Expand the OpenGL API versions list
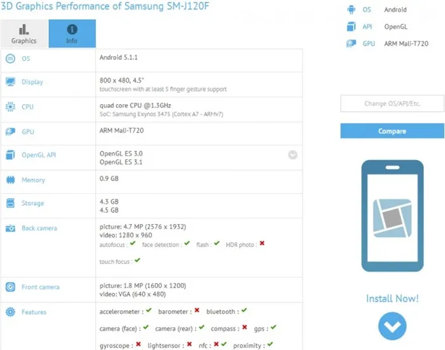The image size is (445, 350). pyautogui.click(x=292, y=155)
